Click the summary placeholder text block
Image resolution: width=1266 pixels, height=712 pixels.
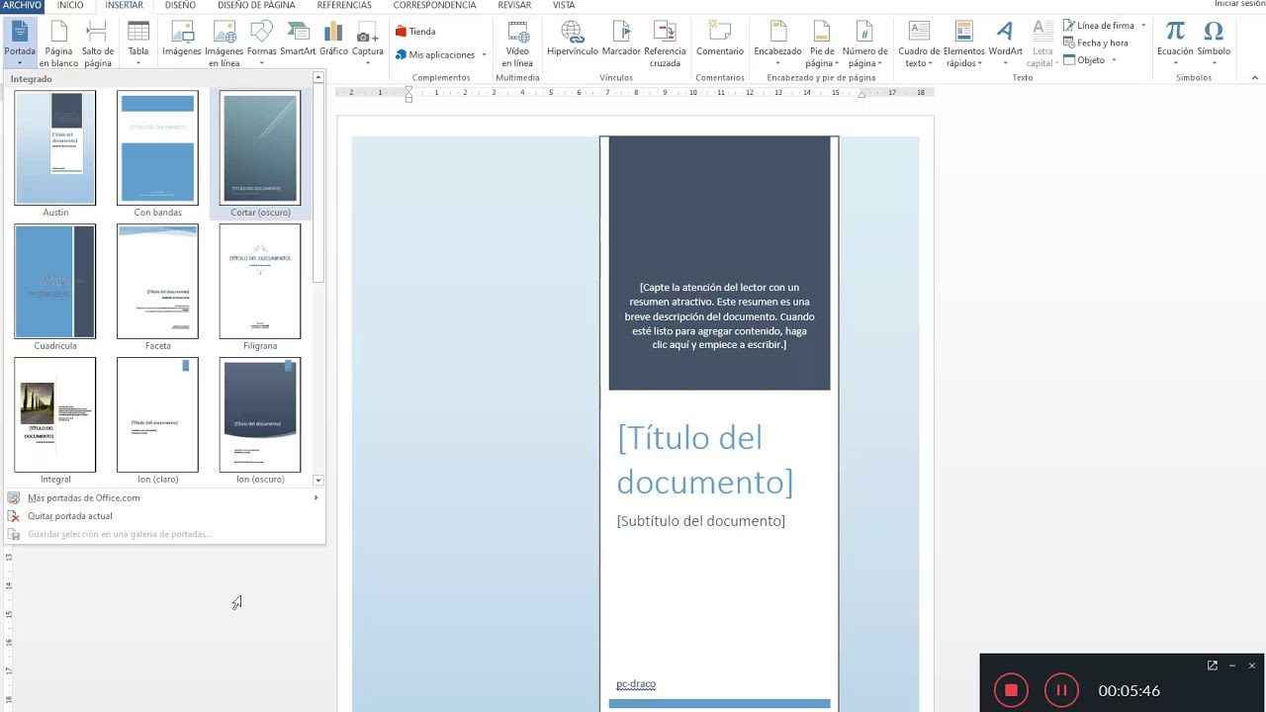(x=719, y=316)
